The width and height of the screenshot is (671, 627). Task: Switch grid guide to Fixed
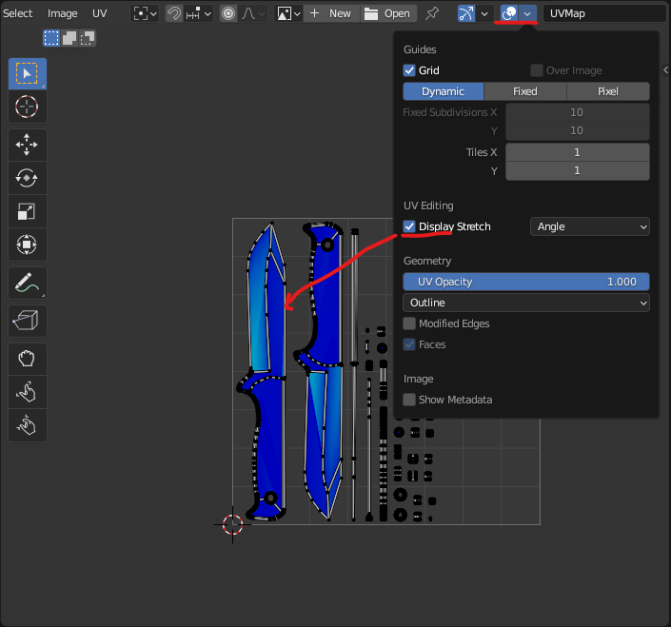525,91
